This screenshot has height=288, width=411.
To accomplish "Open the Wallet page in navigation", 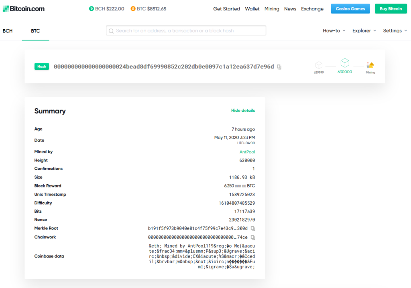I will pos(252,9).
